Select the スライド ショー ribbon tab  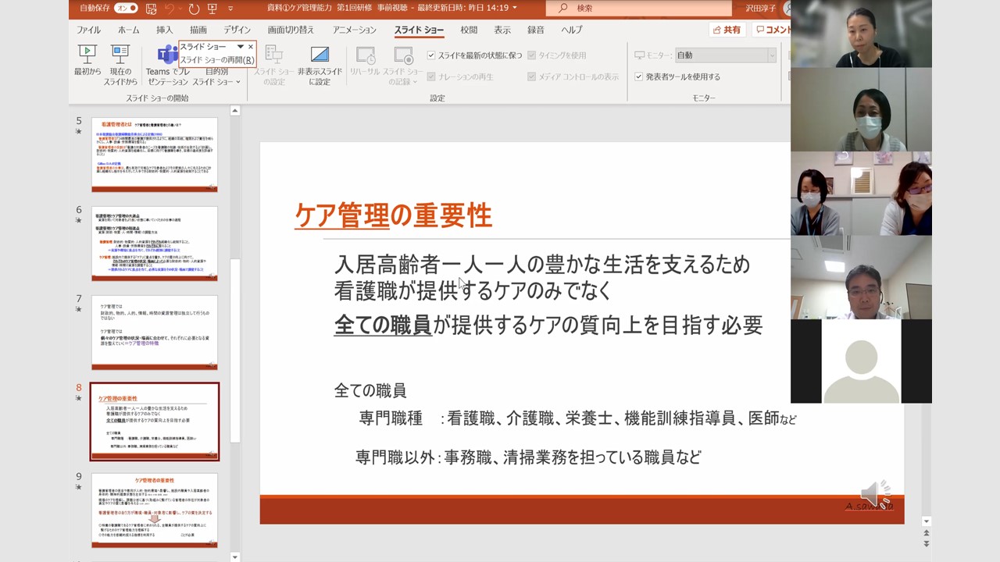pos(419,30)
